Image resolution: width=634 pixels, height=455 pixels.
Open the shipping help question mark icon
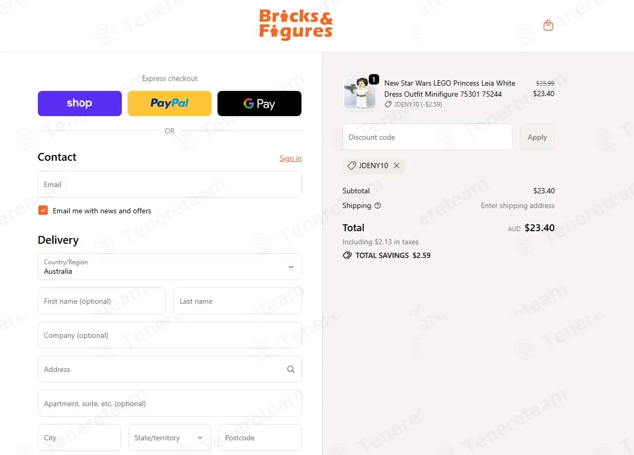pyautogui.click(x=378, y=205)
